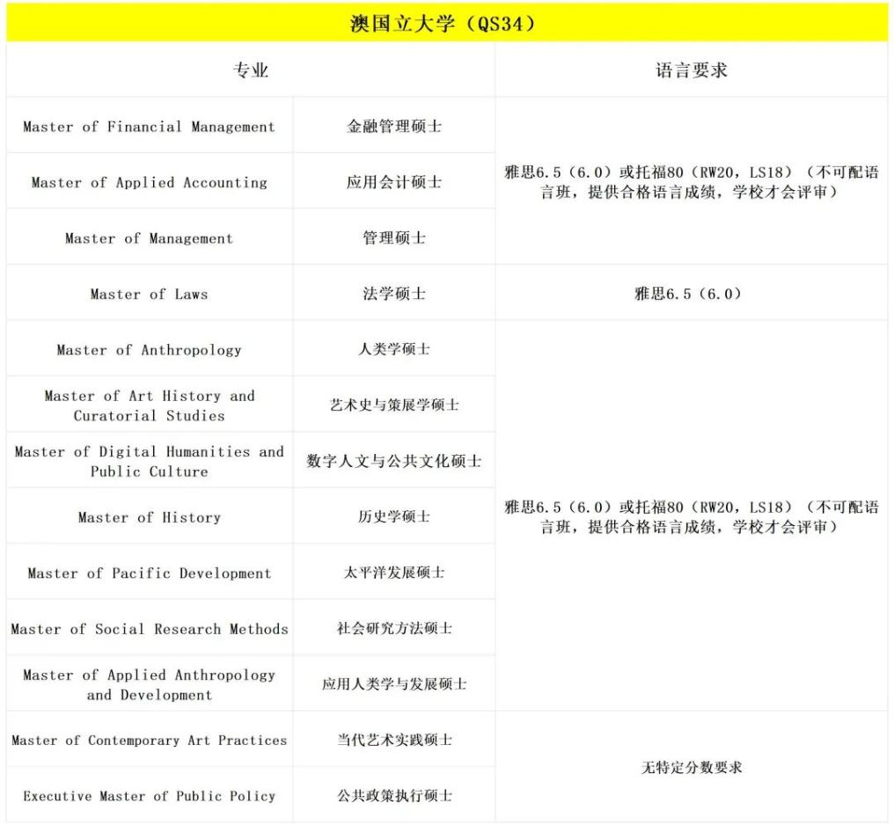Screen dimensions: 894x833
Task: Click the 社会研究方法硕士 cell
Action: tap(394, 628)
